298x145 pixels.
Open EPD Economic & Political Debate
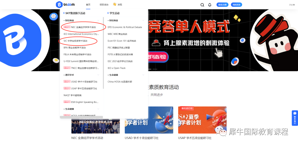click(x=125, y=27)
